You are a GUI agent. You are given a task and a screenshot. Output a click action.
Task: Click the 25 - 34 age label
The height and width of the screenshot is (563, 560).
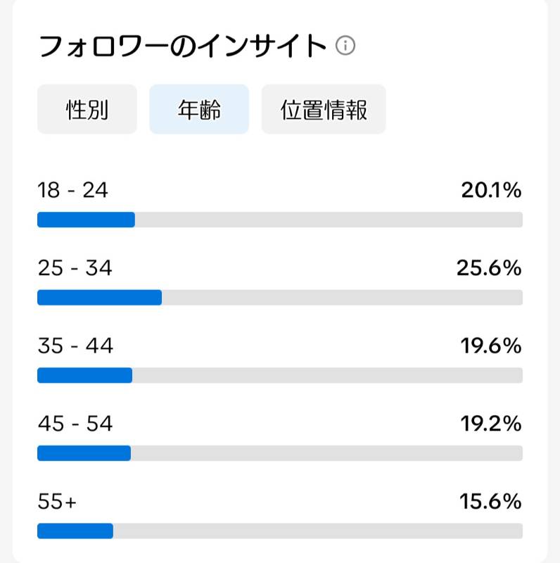click(x=75, y=268)
